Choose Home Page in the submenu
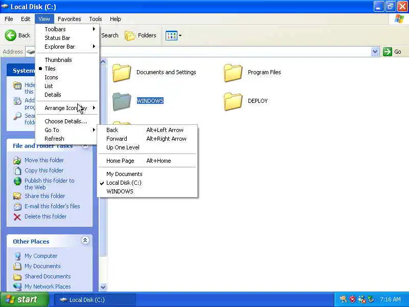The width and height of the screenshot is (409, 307). 147,161
